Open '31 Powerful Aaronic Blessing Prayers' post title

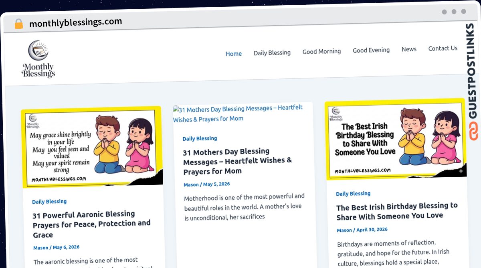tap(92, 224)
